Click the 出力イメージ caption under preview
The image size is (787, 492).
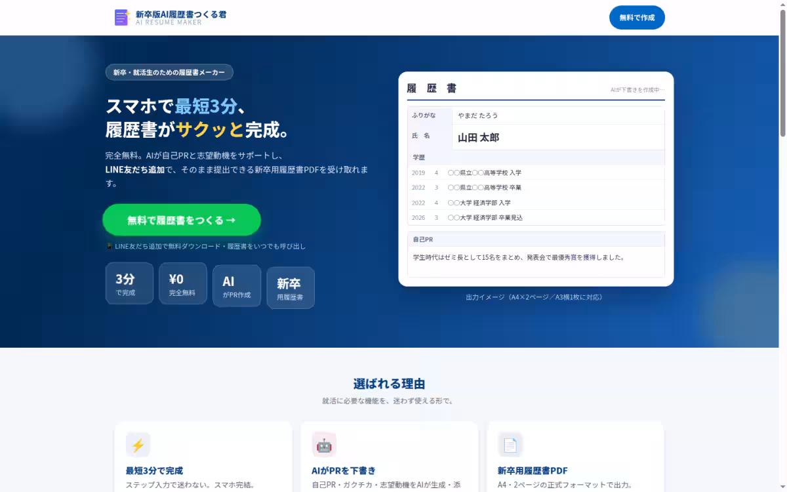point(534,297)
